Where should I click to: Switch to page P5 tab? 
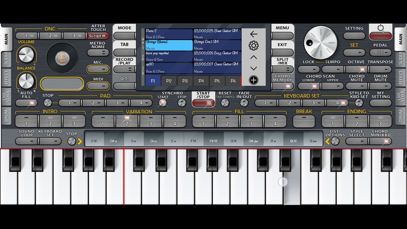(217, 81)
